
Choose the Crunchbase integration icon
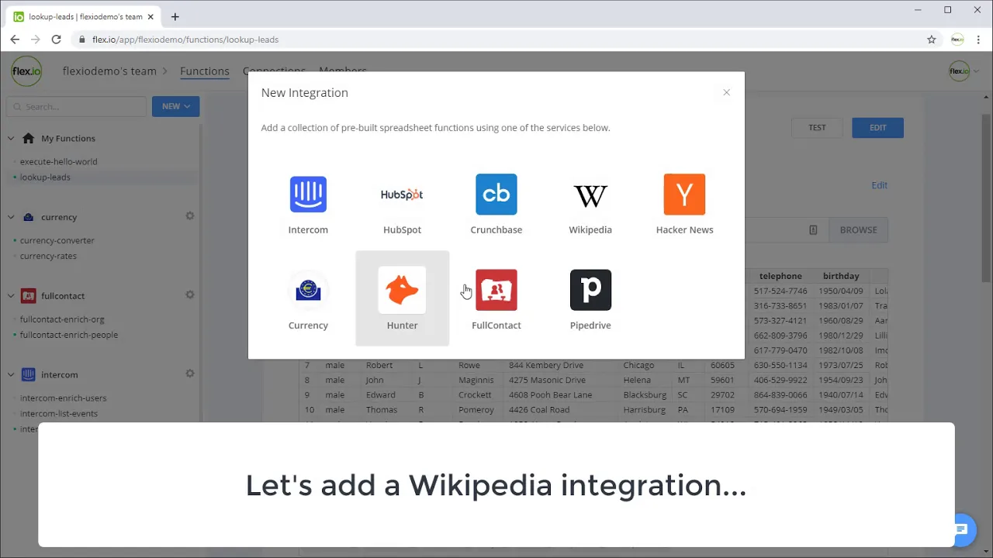496,194
